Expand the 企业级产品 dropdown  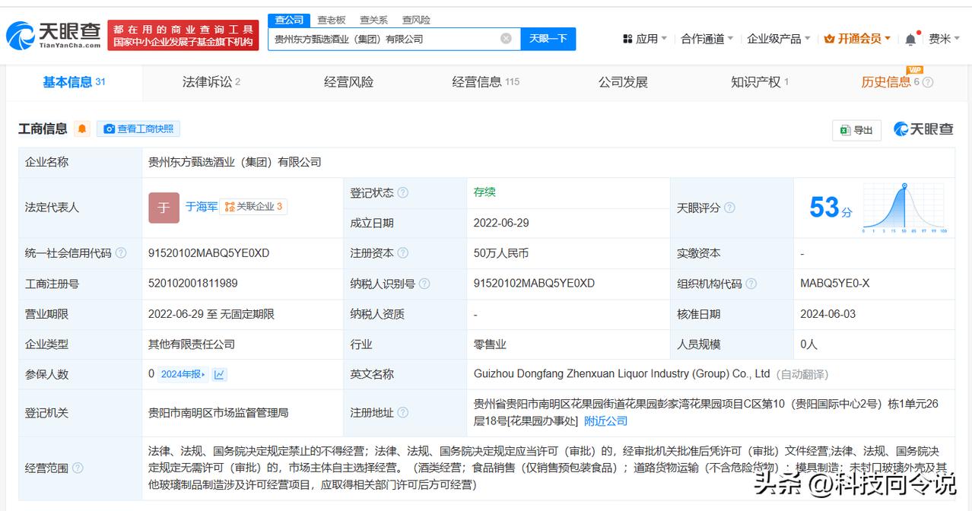779,39
